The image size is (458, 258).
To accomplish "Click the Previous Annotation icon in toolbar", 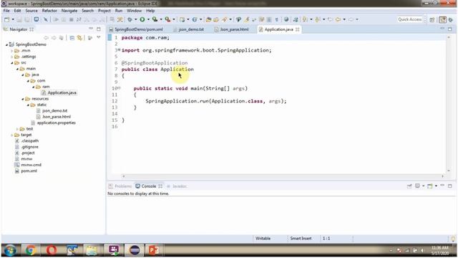I will pos(318,19).
